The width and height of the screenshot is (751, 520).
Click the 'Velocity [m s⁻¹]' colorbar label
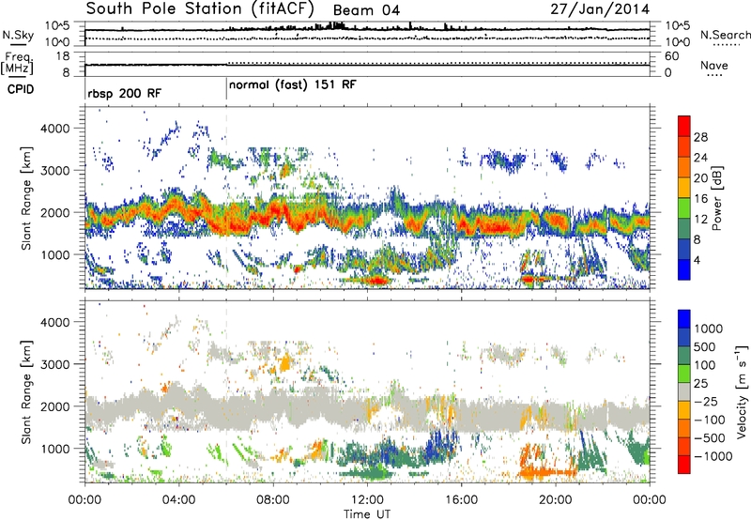click(742, 391)
